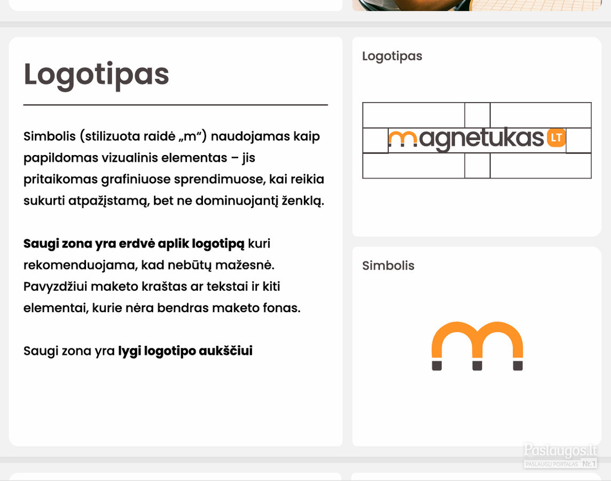This screenshot has width=611, height=481.
Task: Click the line 'elementai, kurie nėra bendras maketo fonas.'
Action: click(162, 308)
